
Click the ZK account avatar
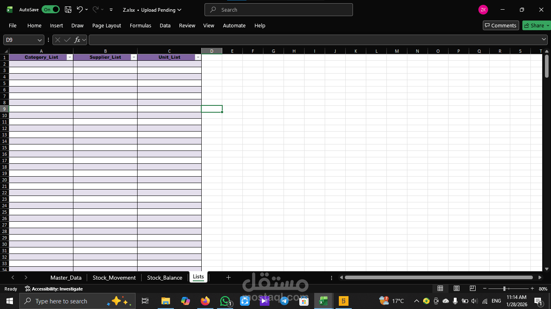(x=483, y=10)
